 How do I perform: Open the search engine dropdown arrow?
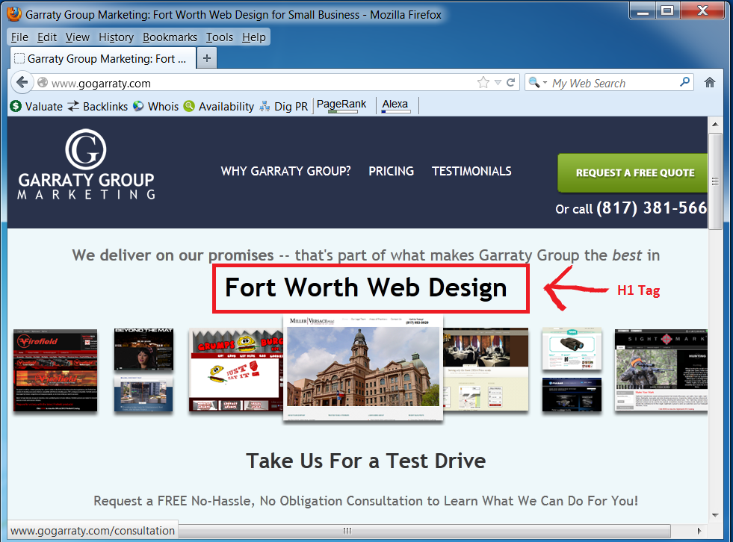pyautogui.click(x=544, y=82)
